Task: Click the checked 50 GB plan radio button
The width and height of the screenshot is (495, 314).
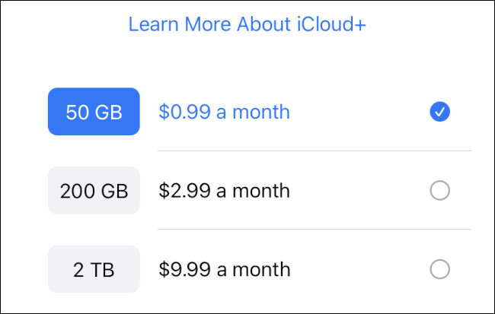Action: point(439,113)
